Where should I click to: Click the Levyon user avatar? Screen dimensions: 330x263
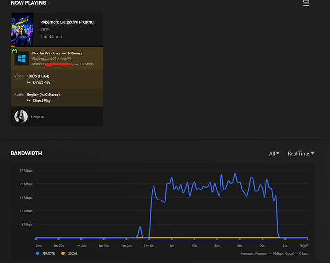(21, 116)
